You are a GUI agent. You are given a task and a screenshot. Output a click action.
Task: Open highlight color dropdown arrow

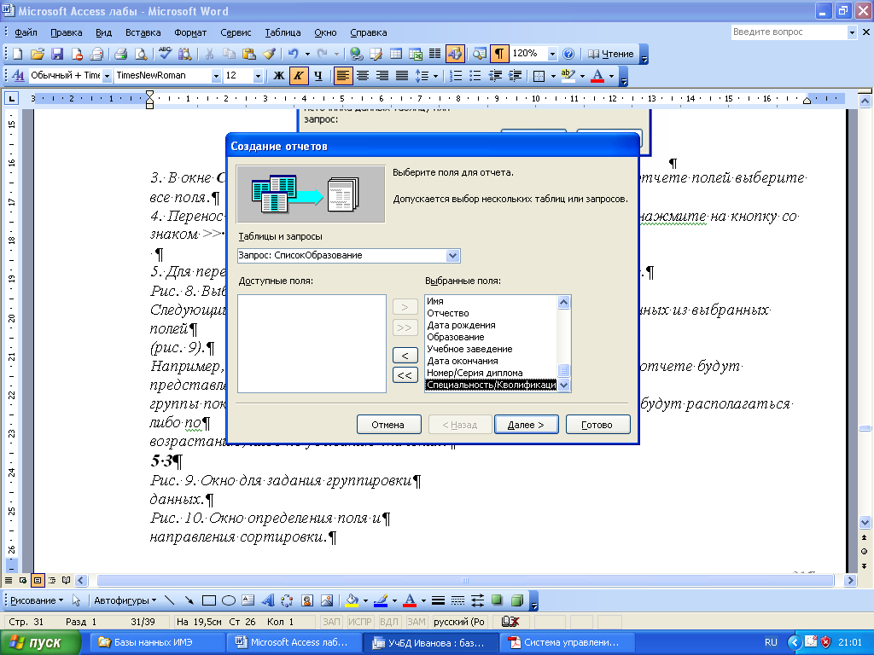[582, 75]
